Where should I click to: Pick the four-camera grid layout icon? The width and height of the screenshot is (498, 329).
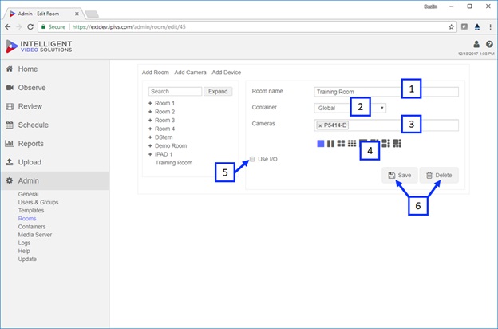(341, 144)
